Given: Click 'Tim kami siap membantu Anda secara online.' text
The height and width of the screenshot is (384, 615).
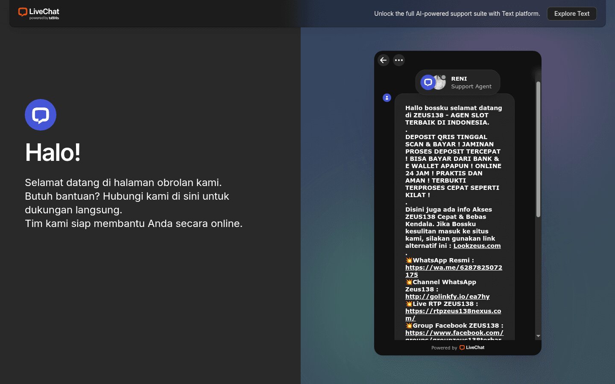Looking at the screenshot, I should coord(134,224).
